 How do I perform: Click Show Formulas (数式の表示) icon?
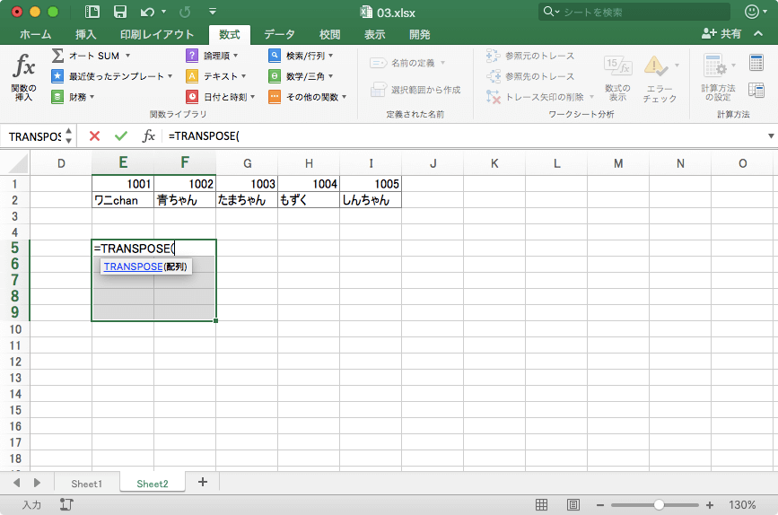point(617,65)
